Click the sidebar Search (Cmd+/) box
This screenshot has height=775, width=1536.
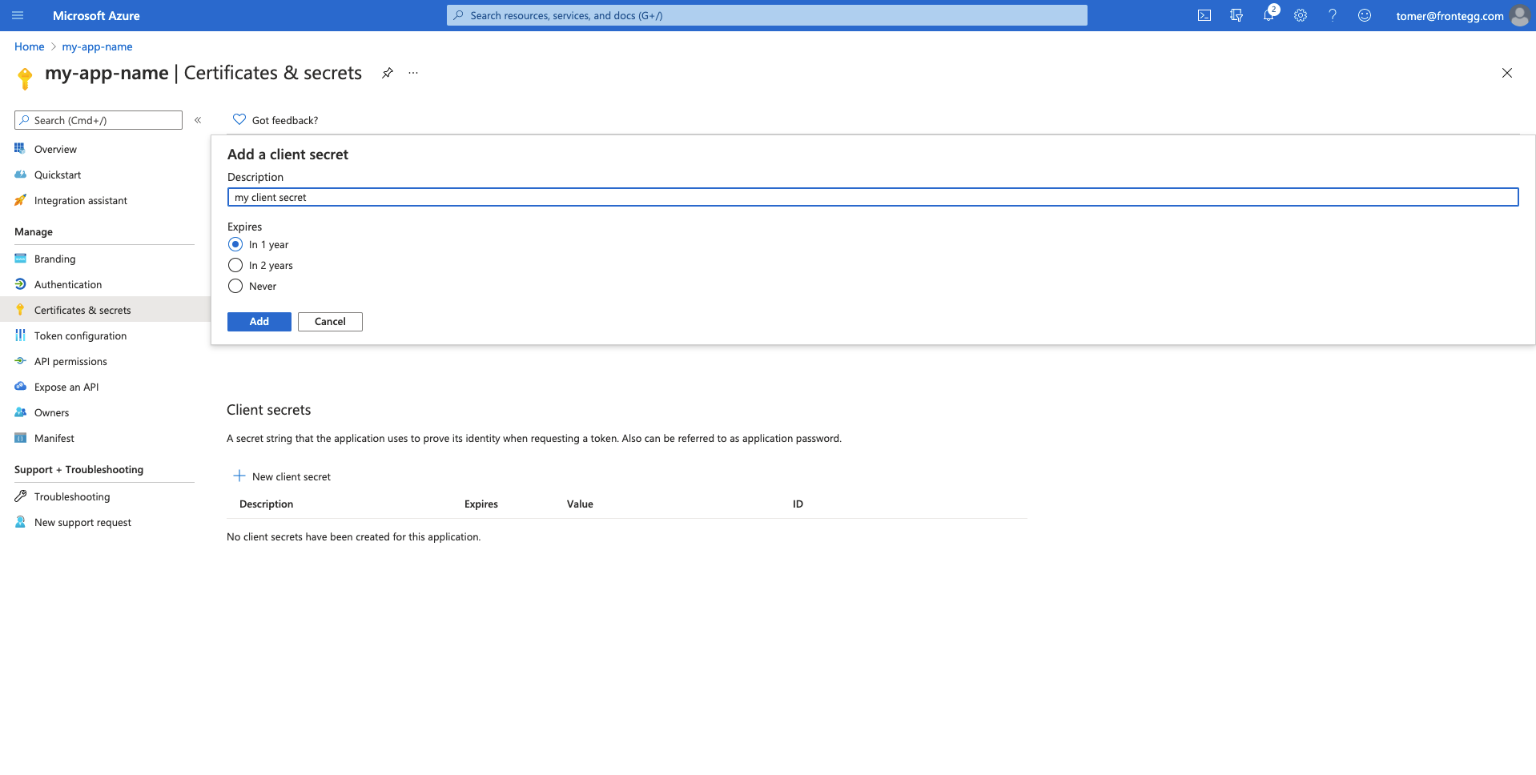coord(99,120)
